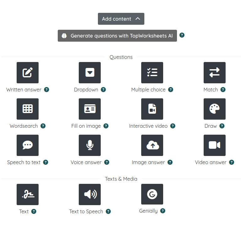Viewport: 246px width, 228px height.
Task: Click the Written answer label text
Action: (x=24, y=90)
